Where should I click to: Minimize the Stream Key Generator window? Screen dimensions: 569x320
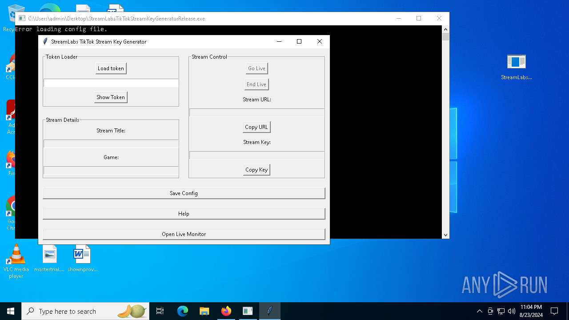[279, 41]
